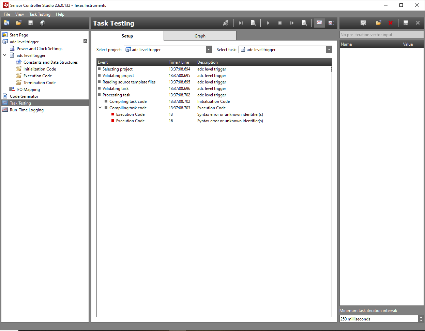
Task: Click the graph vertical autoscale icon
Action: click(x=331, y=23)
